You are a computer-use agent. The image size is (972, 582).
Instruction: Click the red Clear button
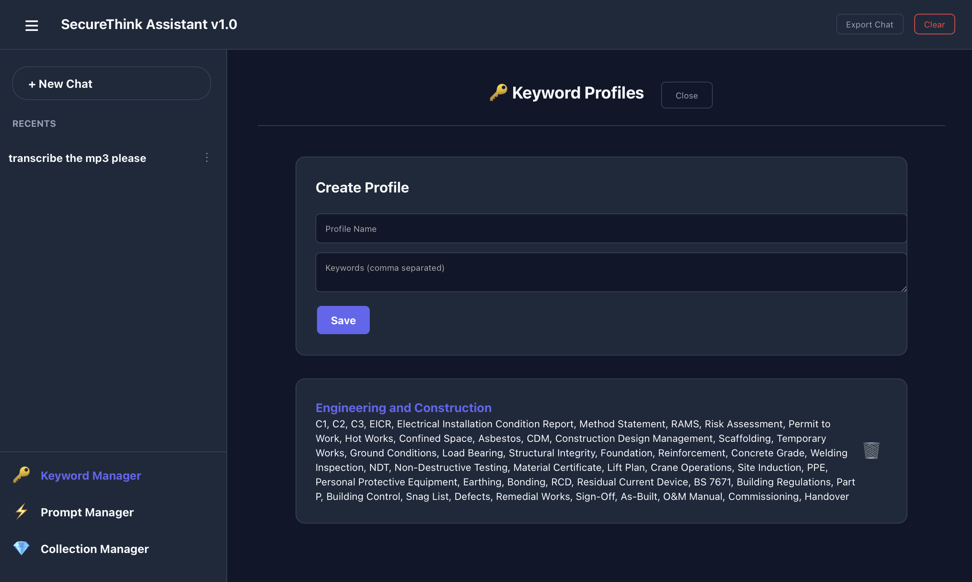(934, 24)
